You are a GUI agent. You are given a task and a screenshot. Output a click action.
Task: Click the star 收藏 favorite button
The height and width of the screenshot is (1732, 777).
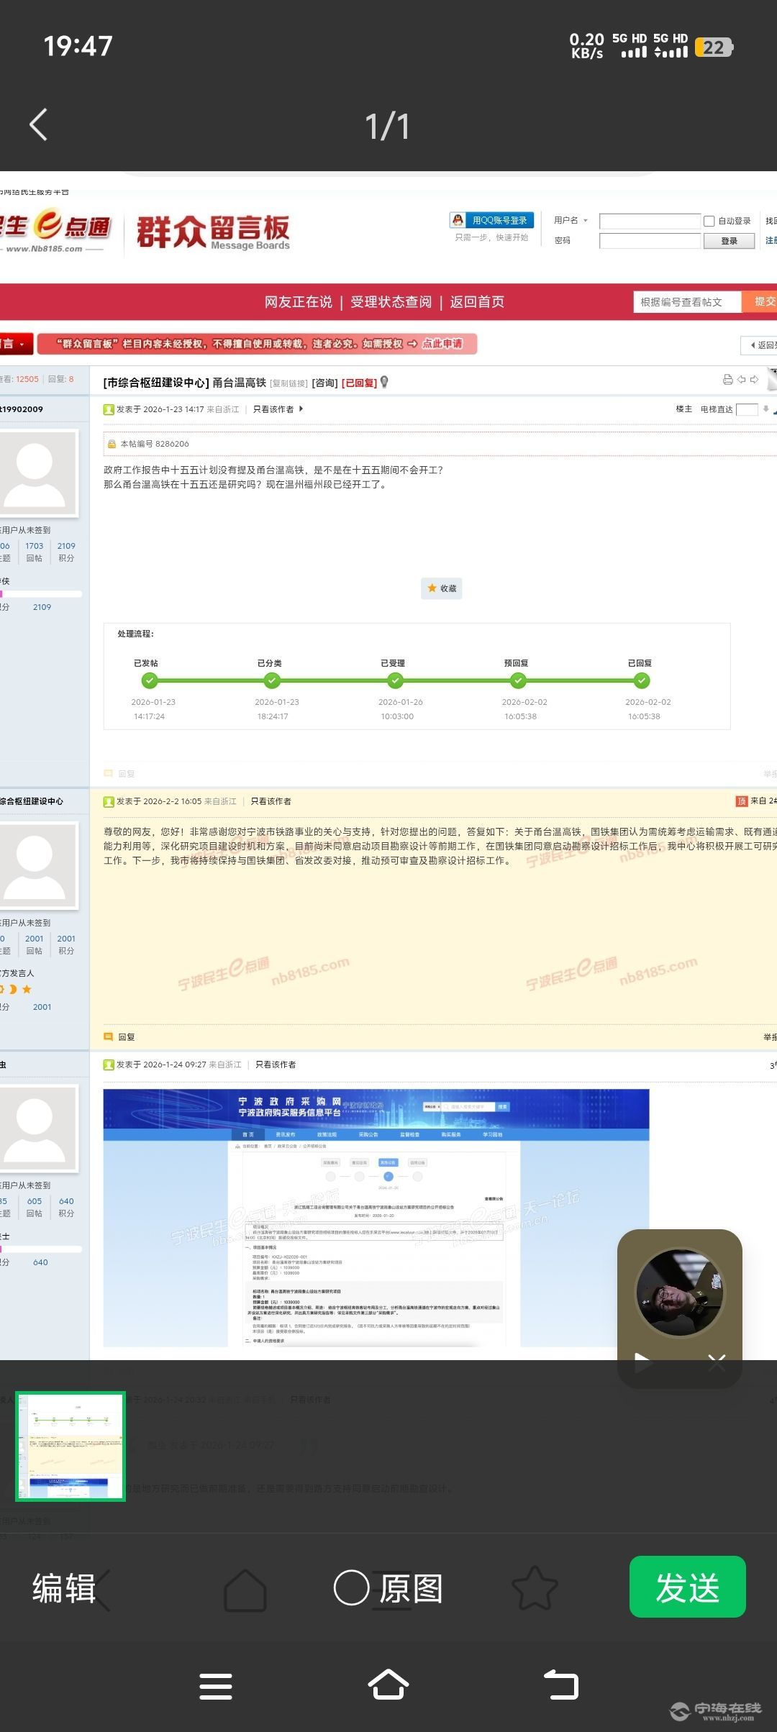441,588
